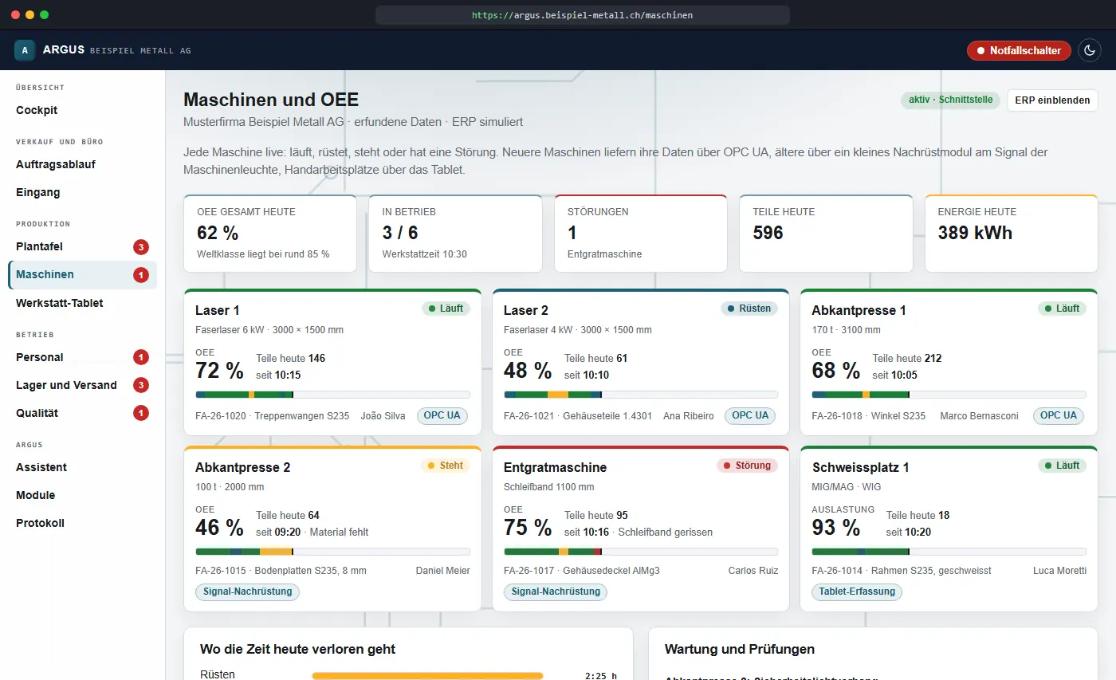Viewport: 1116px width, 680px height.
Task: Click the In Betrieb 3 / 6 tile
Action: [x=455, y=234]
